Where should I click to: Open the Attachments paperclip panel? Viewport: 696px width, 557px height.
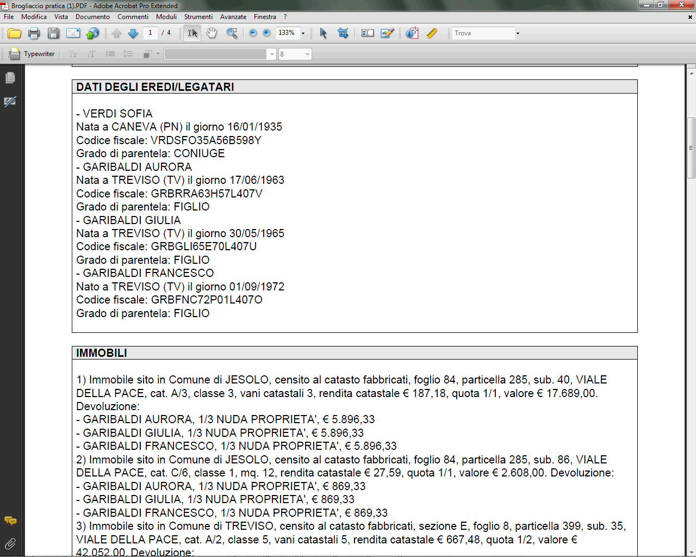click(x=10, y=543)
